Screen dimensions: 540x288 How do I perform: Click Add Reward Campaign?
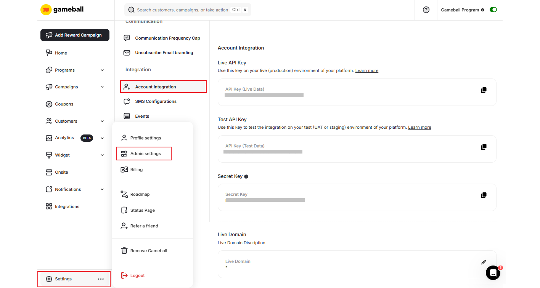(x=75, y=35)
